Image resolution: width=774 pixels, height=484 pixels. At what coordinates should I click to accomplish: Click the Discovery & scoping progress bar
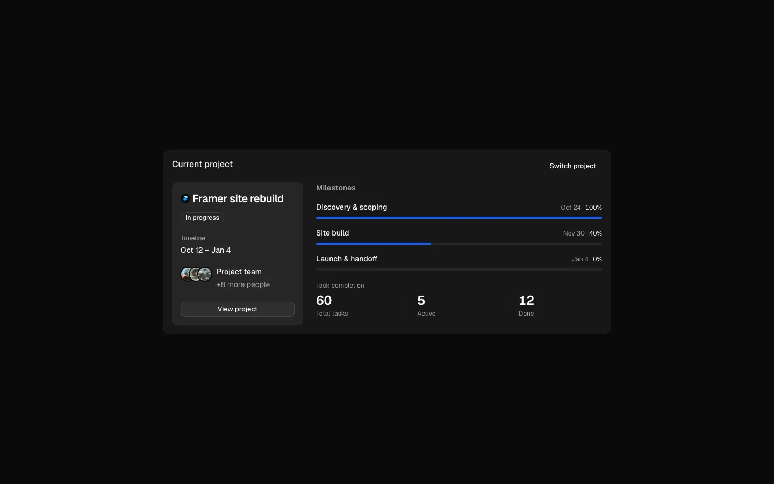pyautogui.click(x=459, y=218)
